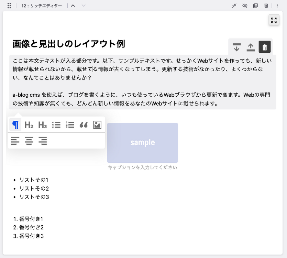Screen dimensions: 287x258
Task: Click the sample image placeholder
Action: coord(142,142)
